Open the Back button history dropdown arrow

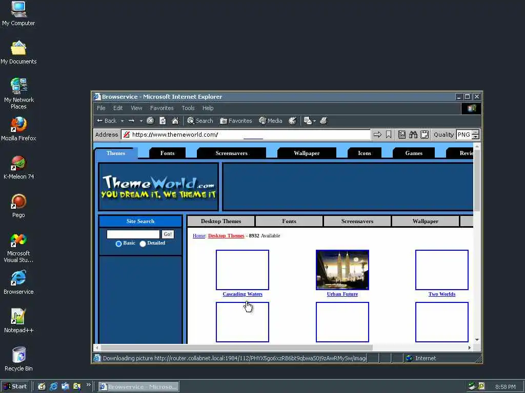click(122, 121)
